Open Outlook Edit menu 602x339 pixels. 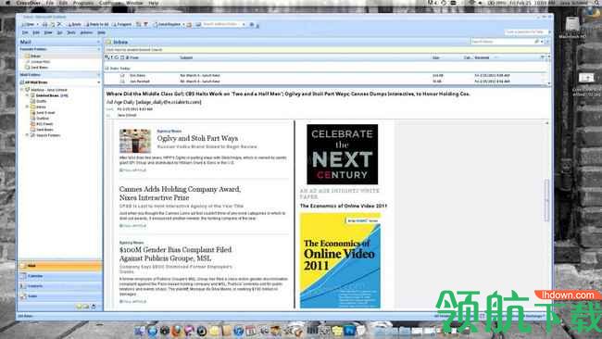[x=36, y=32]
